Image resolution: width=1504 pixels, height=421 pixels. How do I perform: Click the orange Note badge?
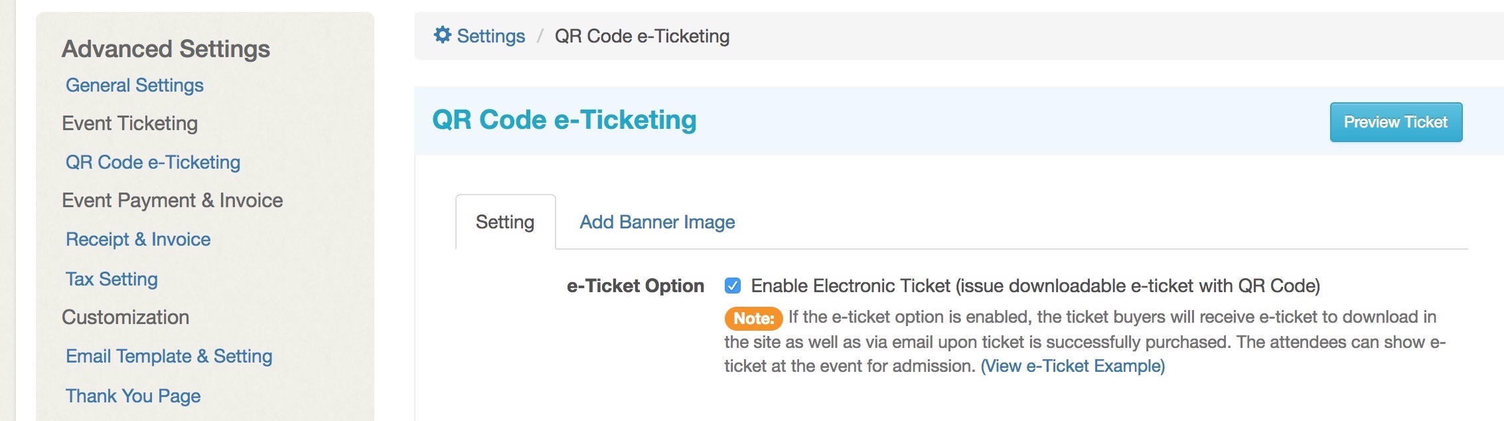[753, 318]
